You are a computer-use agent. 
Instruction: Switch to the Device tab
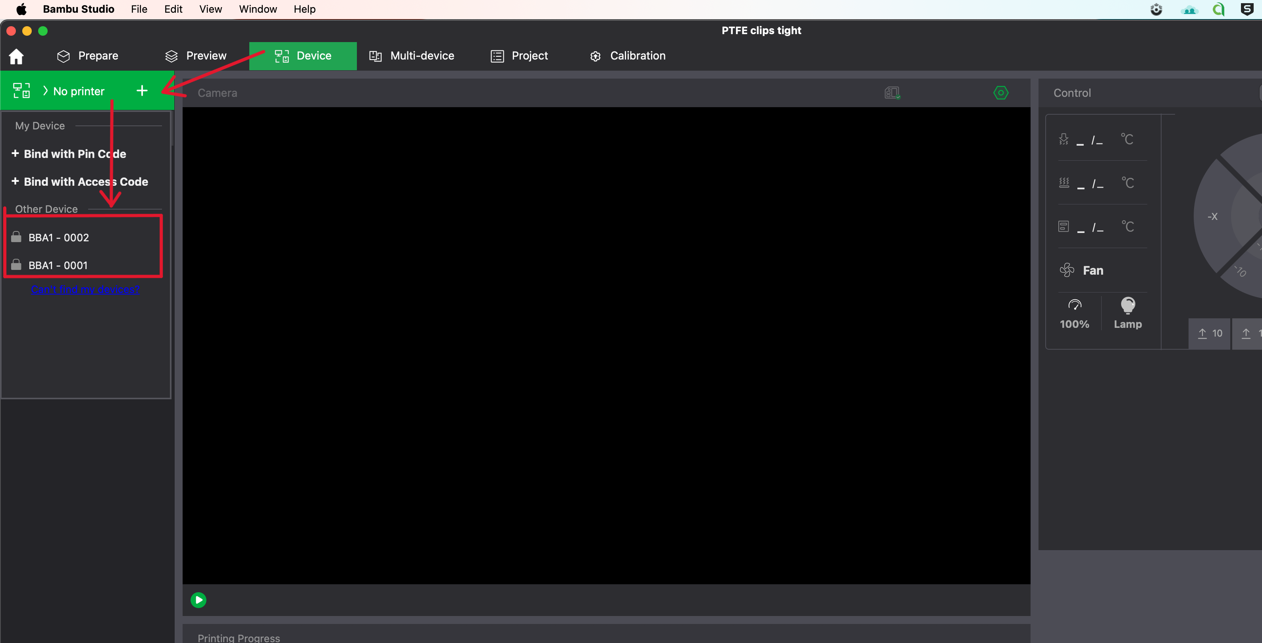[302, 55]
